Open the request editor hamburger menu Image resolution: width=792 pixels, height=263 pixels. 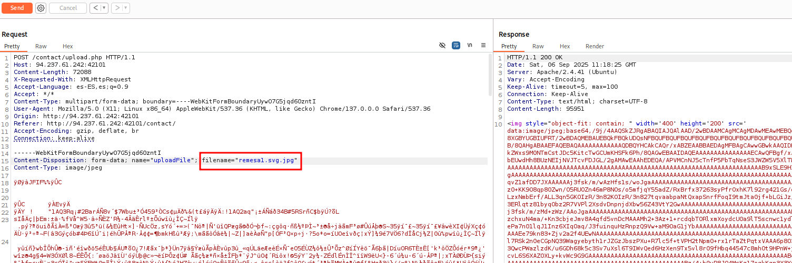click(x=483, y=46)
